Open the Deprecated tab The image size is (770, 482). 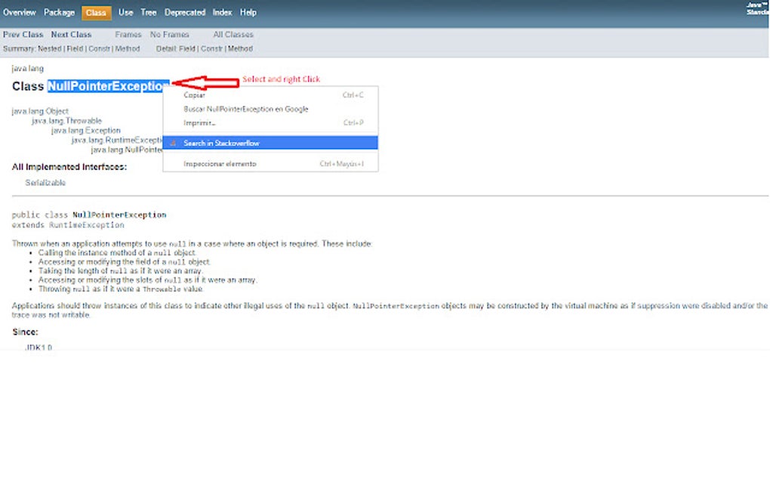click(185, 12)
